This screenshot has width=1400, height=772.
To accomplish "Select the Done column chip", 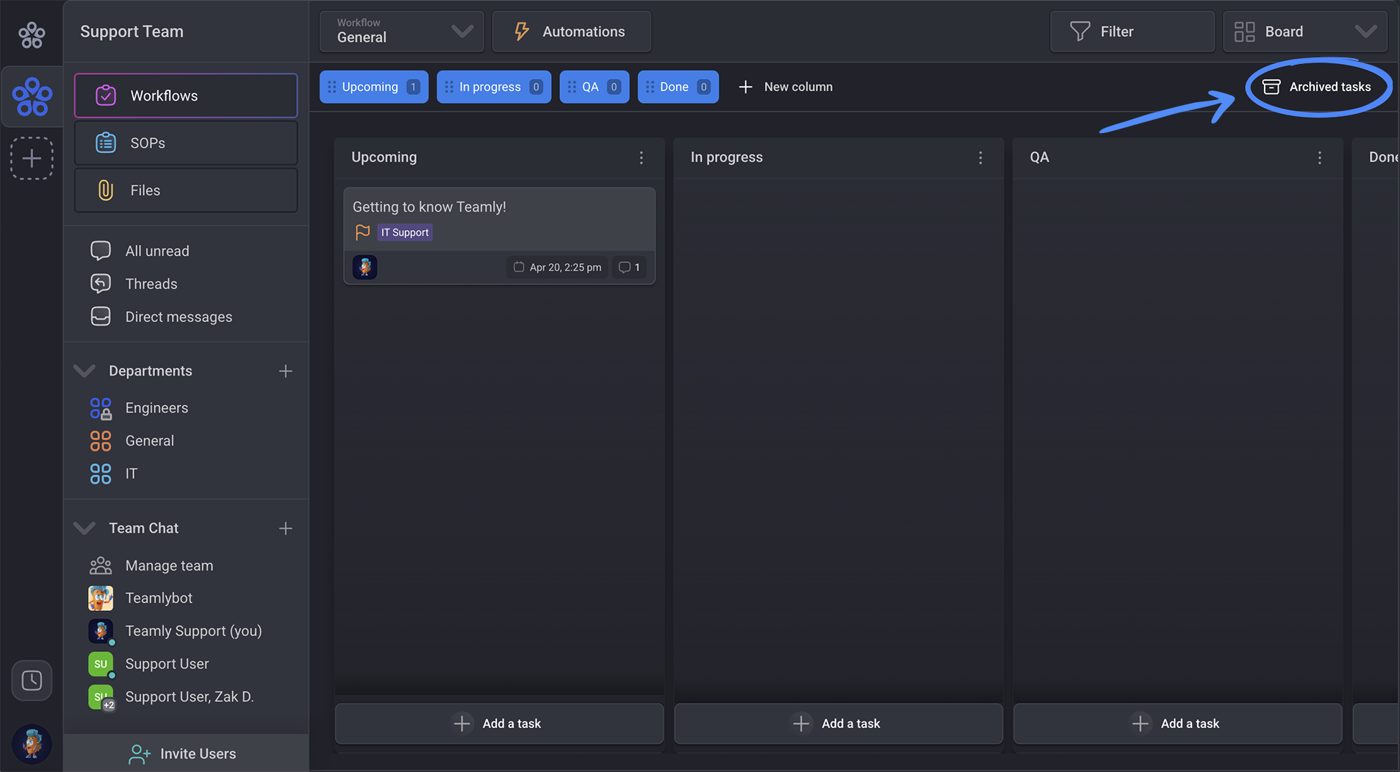I will pos(678,87).
